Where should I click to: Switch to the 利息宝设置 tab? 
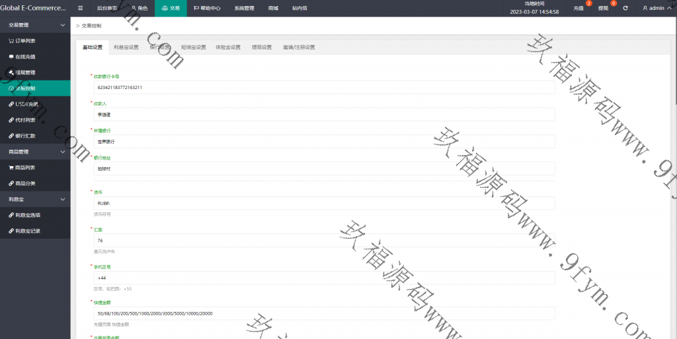126,47
